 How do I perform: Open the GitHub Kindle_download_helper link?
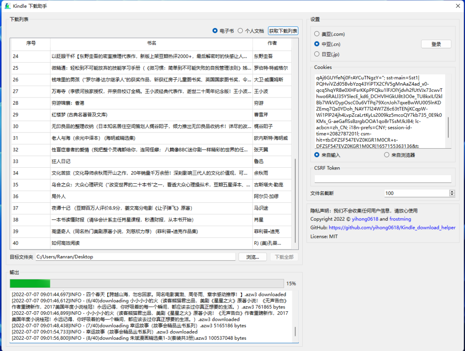[x=392, y=228]
